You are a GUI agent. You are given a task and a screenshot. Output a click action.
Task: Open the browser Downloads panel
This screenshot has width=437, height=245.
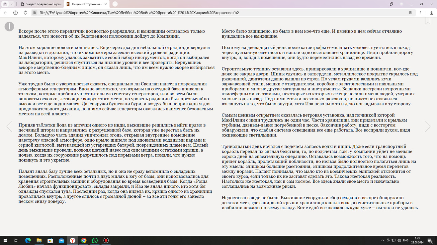coord(432,13)
